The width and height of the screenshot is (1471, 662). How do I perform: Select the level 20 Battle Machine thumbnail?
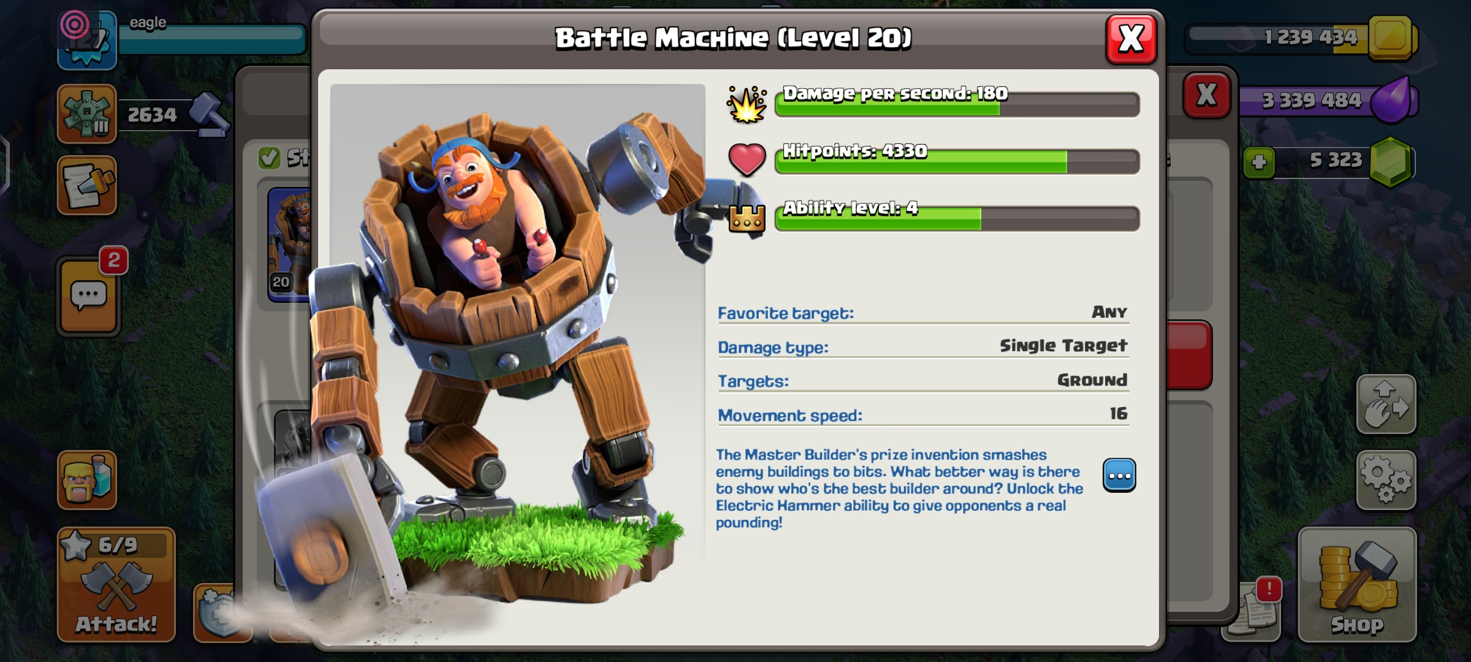coord(290,244)
